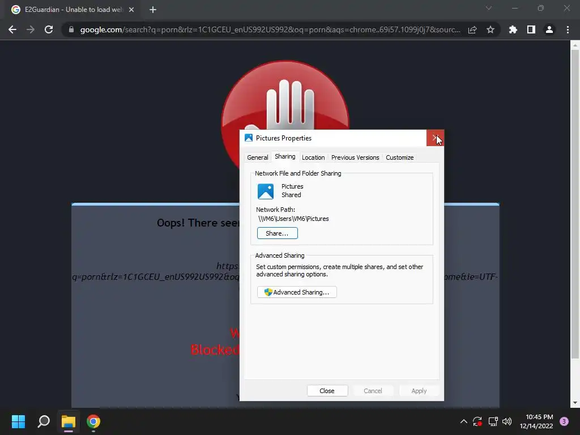Click the vertical scrollbar thumb
The width and height of the screenshot is (580, 435).
click(575, 204)
